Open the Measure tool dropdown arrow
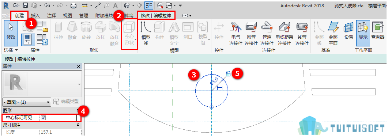This screenshot has height=137, width=388. pos(91,5)
